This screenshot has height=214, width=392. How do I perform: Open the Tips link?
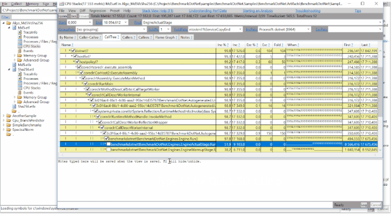[x=358, y=11]
